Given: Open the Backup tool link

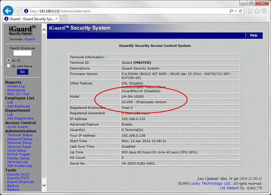Looking at the screenshot, I should pyautogui.click(x=13, y=186).
